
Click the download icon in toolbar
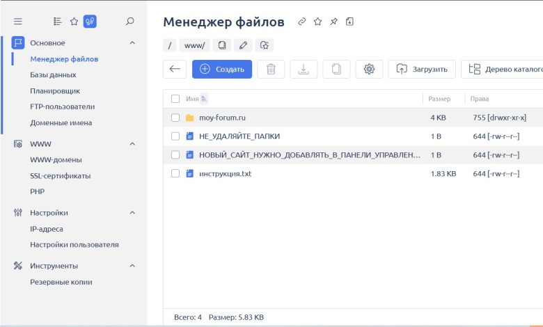[304, 69]
